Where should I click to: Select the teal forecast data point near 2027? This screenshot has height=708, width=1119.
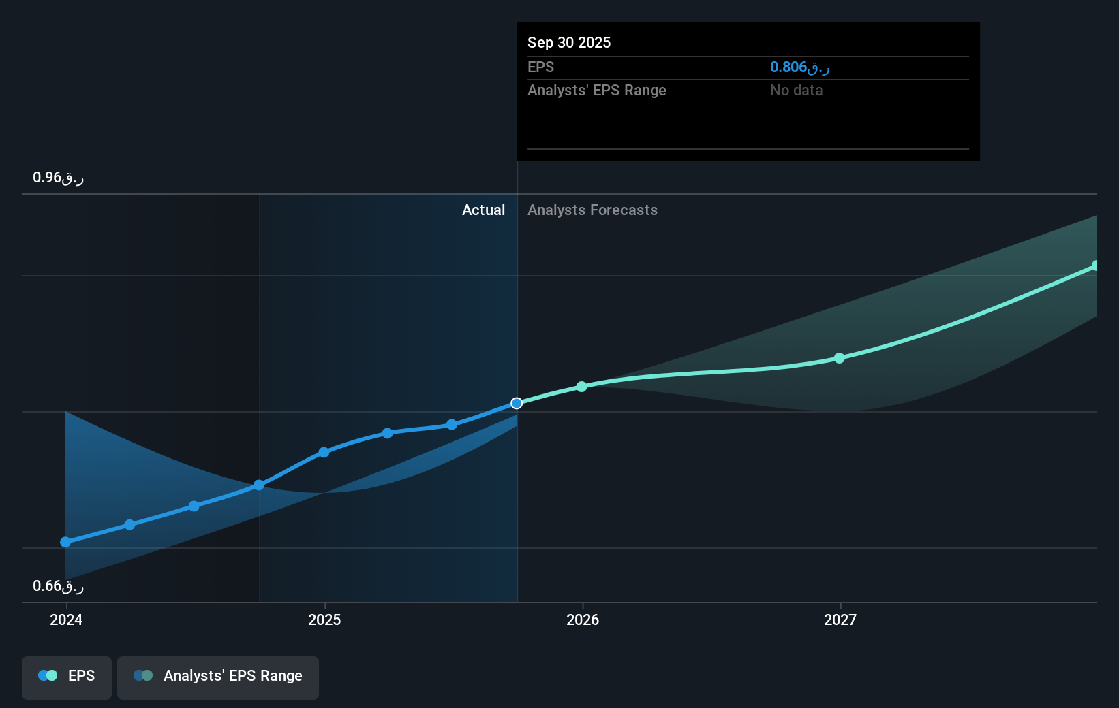click(840, 358)
